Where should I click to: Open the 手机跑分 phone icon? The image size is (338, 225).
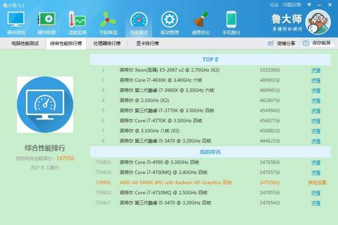[x=231, y=19]
